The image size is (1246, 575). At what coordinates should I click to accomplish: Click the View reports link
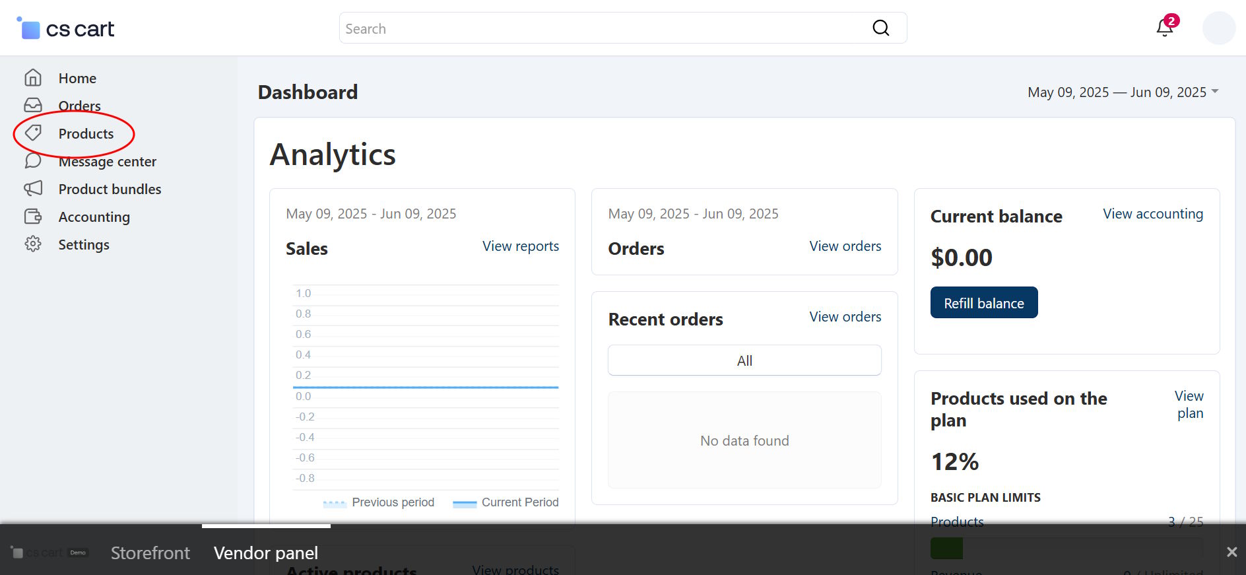coord(520,246)
